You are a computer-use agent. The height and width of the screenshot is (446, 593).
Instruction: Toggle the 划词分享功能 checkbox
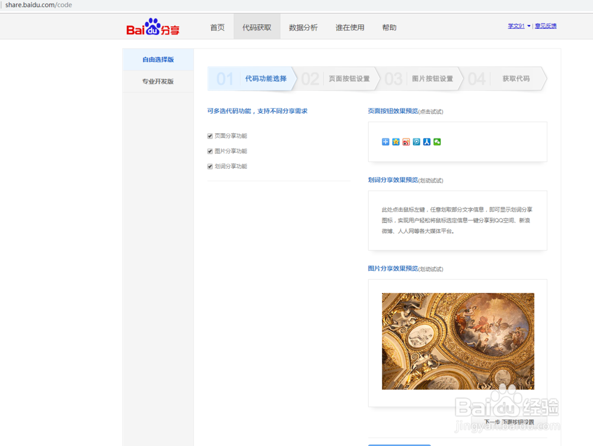coord(210,166)
